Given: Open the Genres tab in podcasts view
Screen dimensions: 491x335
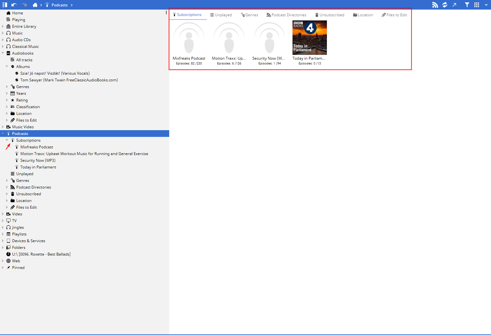Looking at the screenshot, I should (x=249, y=15).
